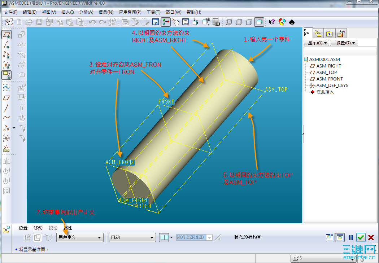Click the flip constraint orientation icon

[x=218, y=237]
